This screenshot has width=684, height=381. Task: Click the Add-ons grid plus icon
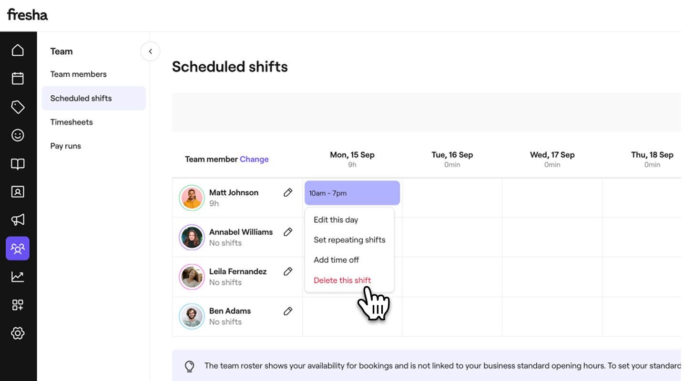pos(18,305)
